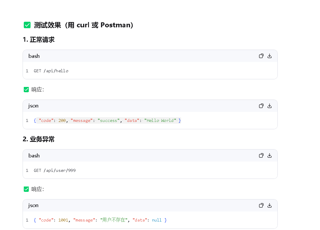The width and height of the screenshot is (320, 230).
Task: Click the subheading 1. 正常请求
Action: pyautogui.click(x=39, y=40)
